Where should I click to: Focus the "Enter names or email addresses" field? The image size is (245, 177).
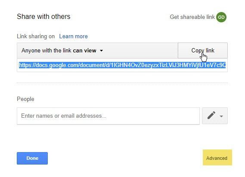tap(108, 116)
